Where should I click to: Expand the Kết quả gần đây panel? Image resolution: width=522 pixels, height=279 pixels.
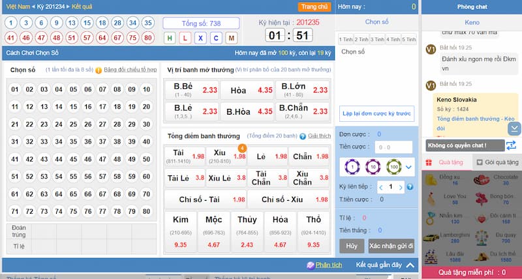coord(410,265)
